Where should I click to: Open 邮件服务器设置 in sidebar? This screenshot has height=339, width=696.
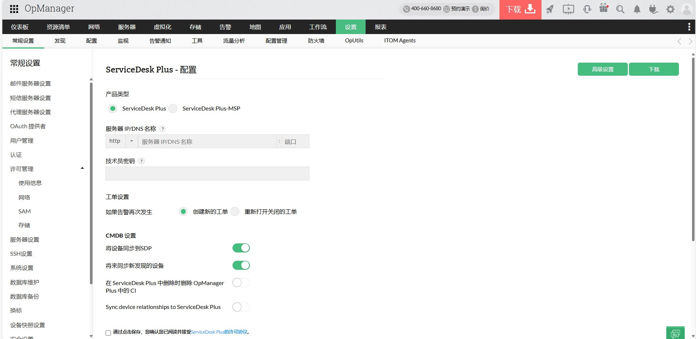pyautogui.click(x=30, y=84)
